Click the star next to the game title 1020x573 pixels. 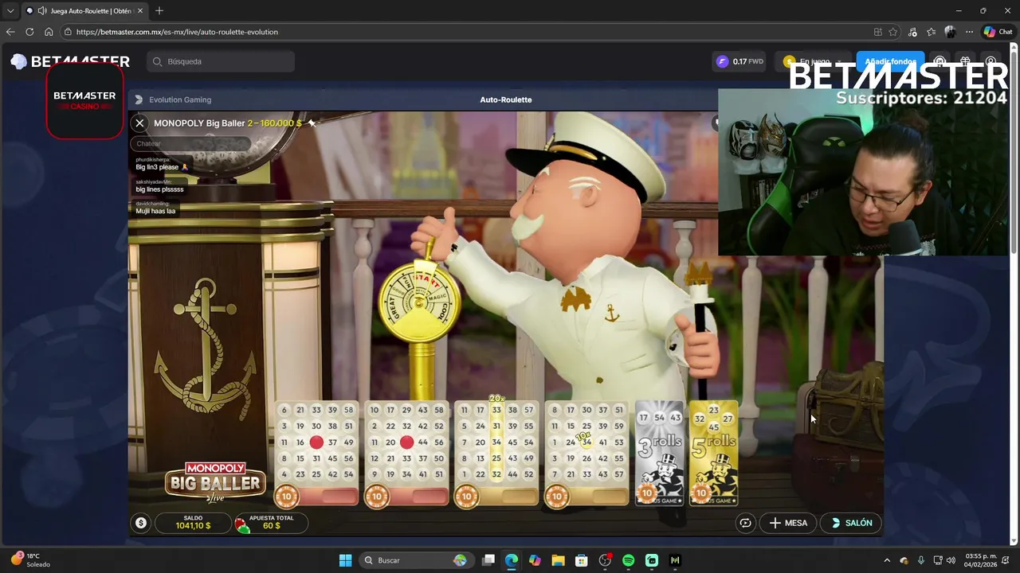(312, 123)
